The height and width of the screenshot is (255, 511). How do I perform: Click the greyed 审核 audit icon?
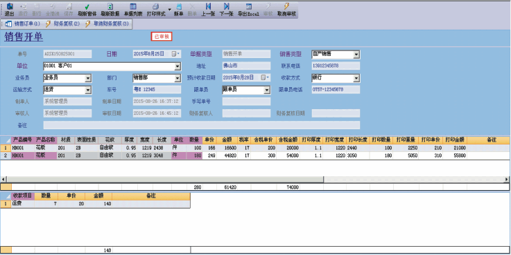click(x=268, y=10)
